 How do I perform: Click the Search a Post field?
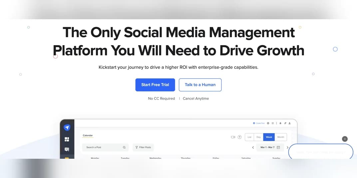click(106, 147)
